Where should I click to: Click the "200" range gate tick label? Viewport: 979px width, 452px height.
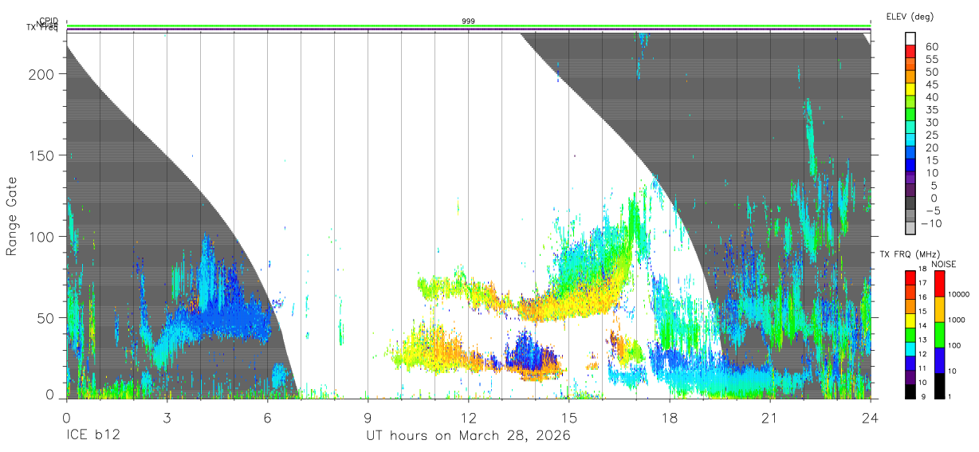(x=42, y=74)
